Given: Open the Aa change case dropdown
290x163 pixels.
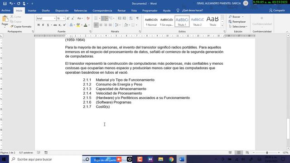Looking at the screenshot, I should coord(80,19).
